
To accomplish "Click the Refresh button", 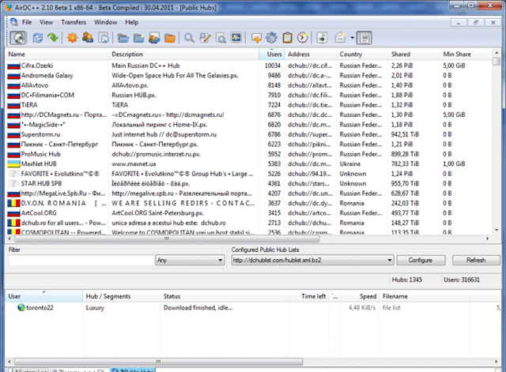I will (x=476, y=260).
